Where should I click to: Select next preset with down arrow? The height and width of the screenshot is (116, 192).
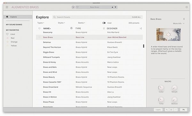[x=116, y=7]
